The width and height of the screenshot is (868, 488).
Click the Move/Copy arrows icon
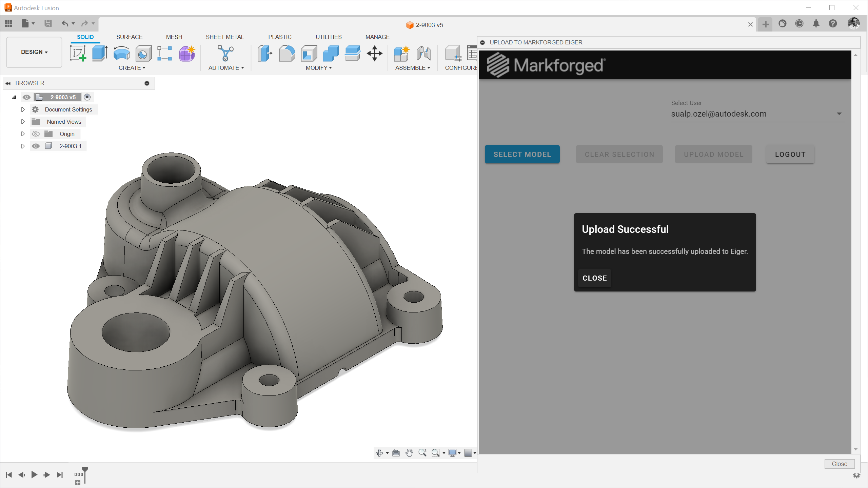(x=374, y=54)
